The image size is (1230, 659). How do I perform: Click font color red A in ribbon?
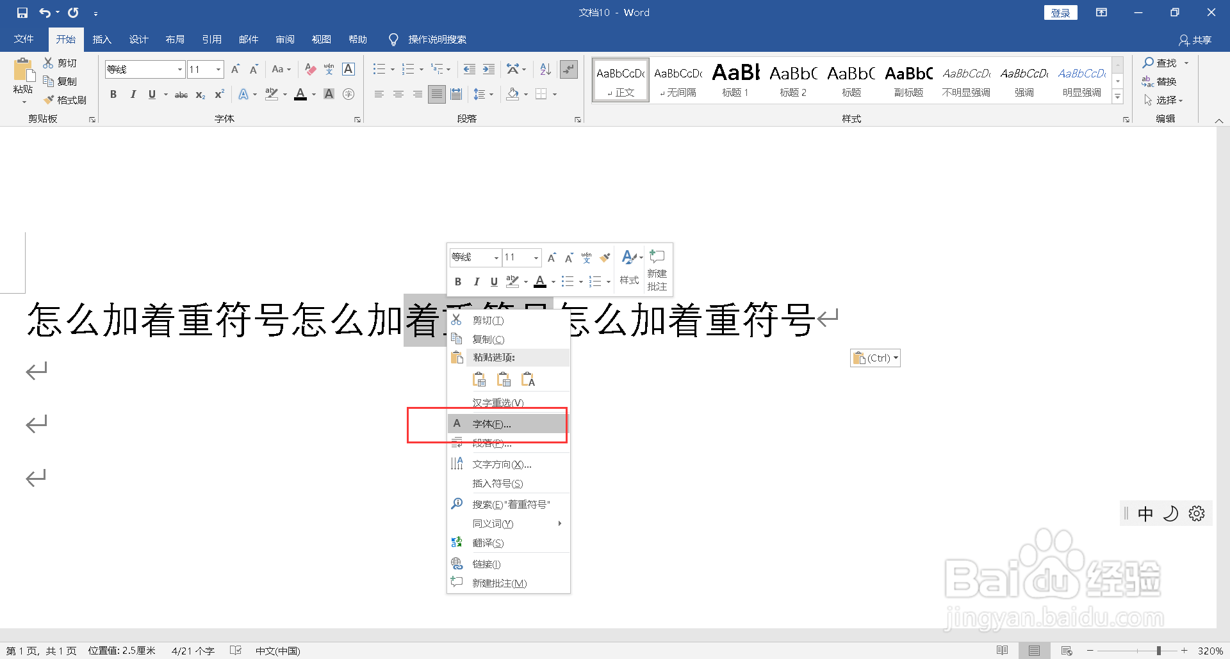(x=300, y=94)
